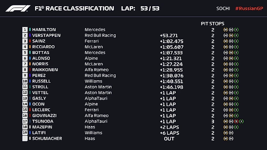The image size is (267, 150).
Task: Select the PIT STOPS column header
Action: [213, 23]
